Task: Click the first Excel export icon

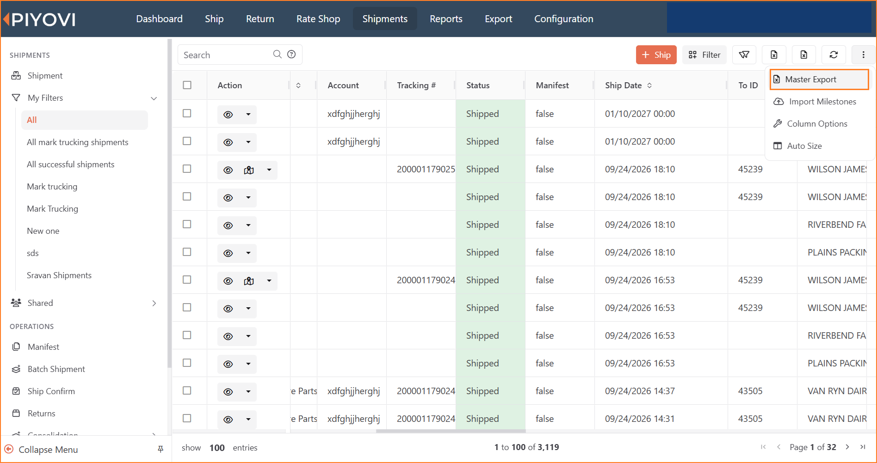Action: [x=774, y=55]
